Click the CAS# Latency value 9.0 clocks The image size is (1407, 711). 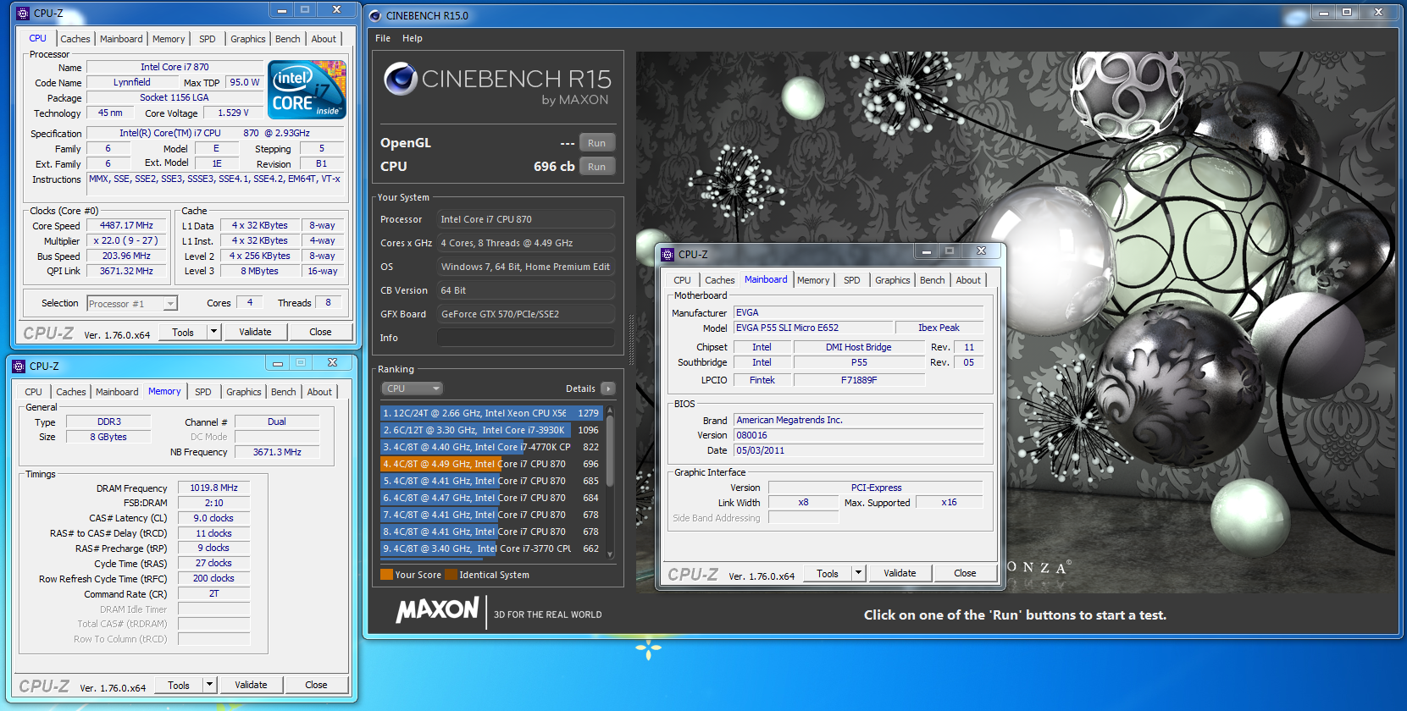click(213, 518)
